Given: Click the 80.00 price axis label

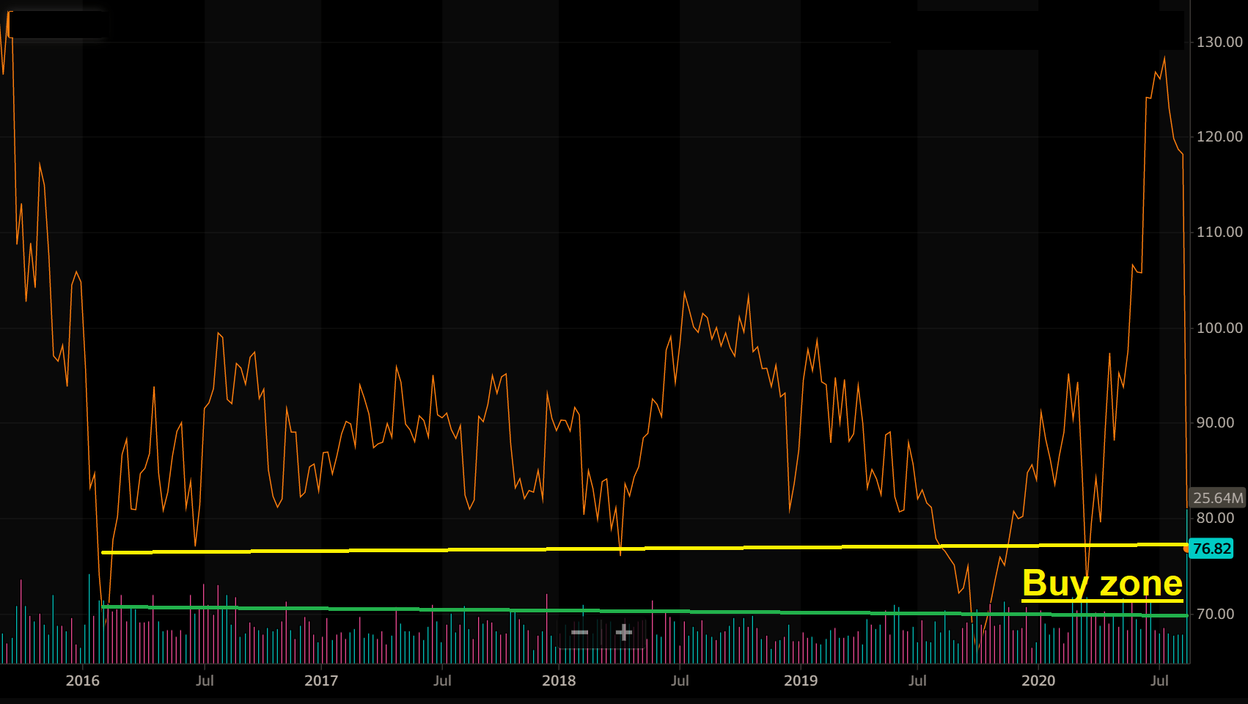Looking at the screenshot, I should coord(1216,518).
